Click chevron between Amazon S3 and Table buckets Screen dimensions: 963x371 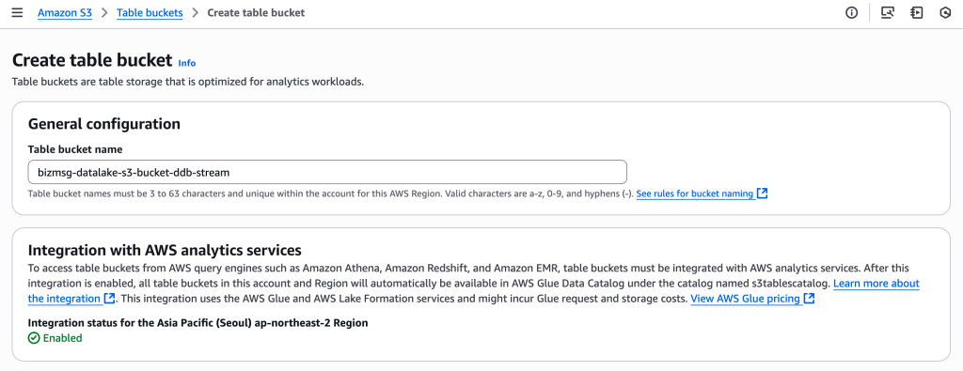coord(104,13)
